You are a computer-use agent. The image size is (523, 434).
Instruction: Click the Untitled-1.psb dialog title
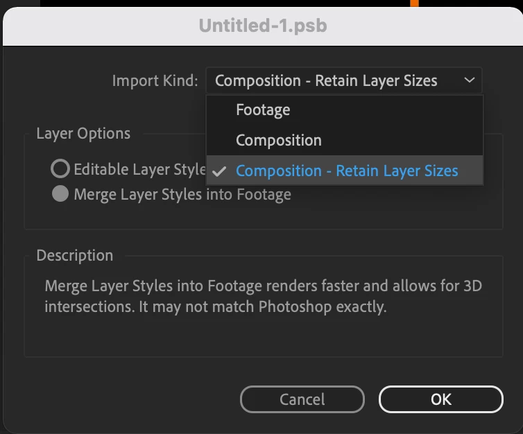[x=262, y=26]
